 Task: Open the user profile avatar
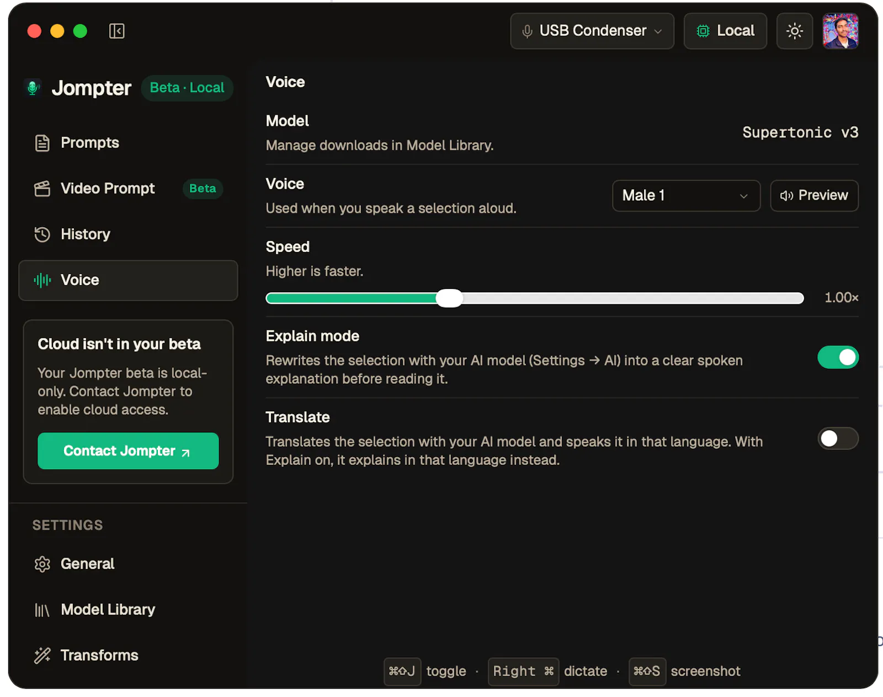[841, 31]
